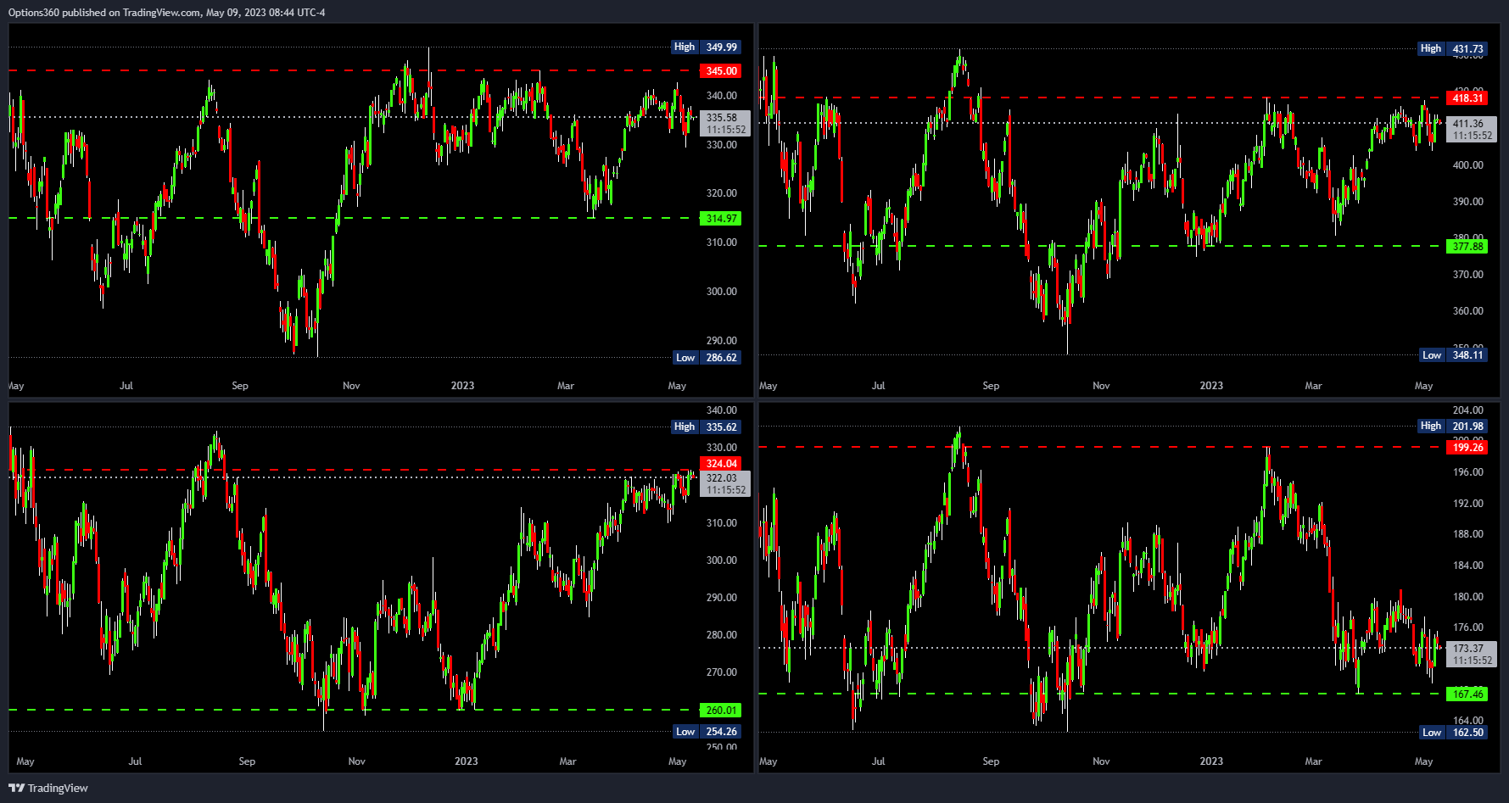
Task: Select the green 260.01 support label
Action: point(721,711)
